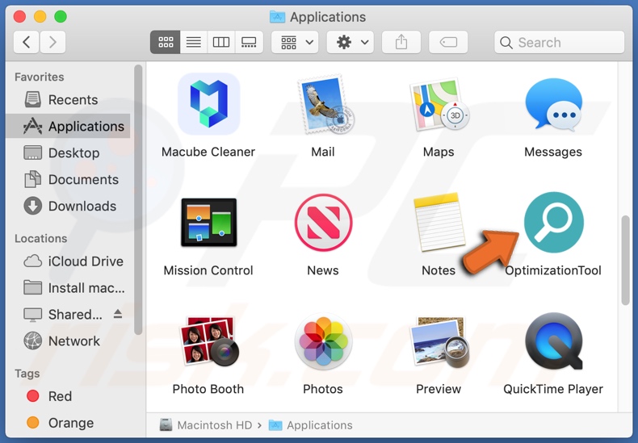Select the News app icon
This screenshot has width=638, height=443.
coord(324,223)
